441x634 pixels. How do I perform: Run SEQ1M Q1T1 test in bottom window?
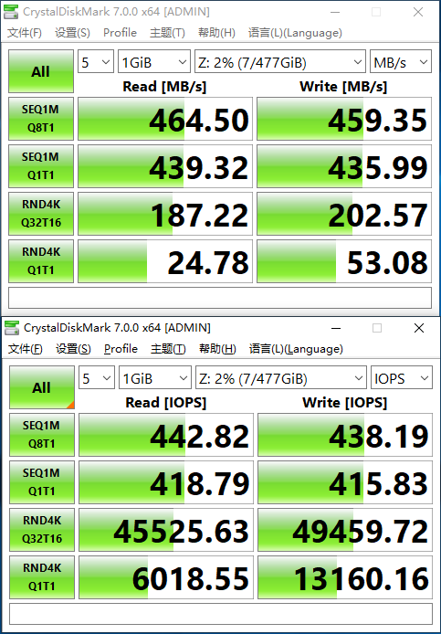click(42, 482)
